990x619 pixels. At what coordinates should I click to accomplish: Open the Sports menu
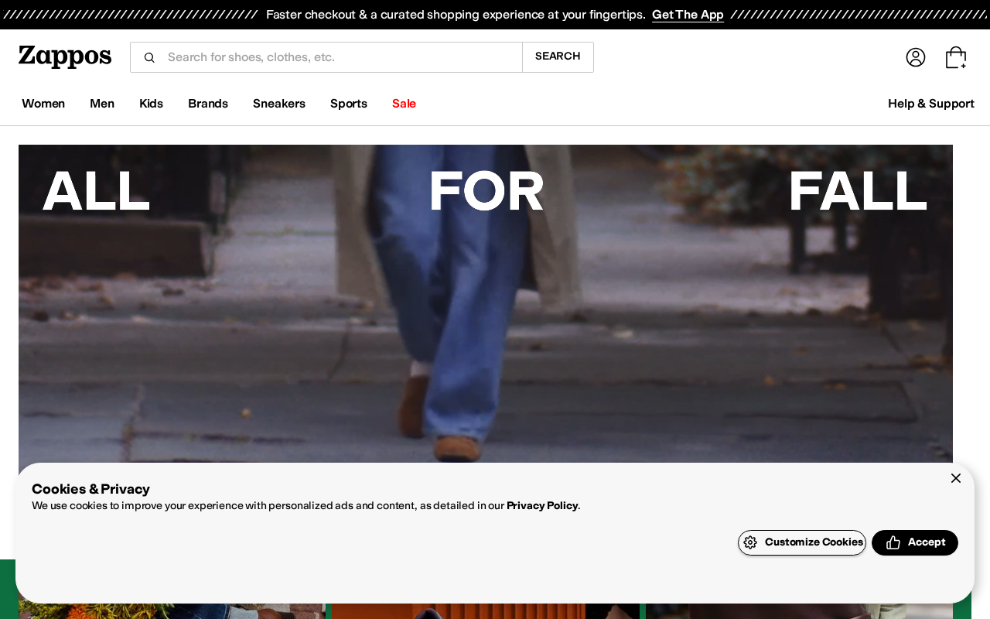(349, 104)
